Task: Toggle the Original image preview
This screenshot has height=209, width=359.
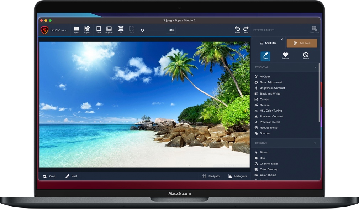Action: [x=109, y=29]
